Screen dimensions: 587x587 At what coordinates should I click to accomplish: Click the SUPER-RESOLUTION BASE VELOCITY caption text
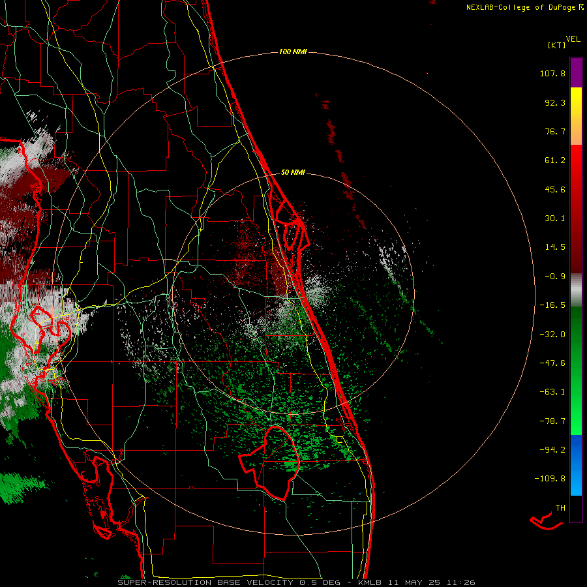tap(205, 582)
